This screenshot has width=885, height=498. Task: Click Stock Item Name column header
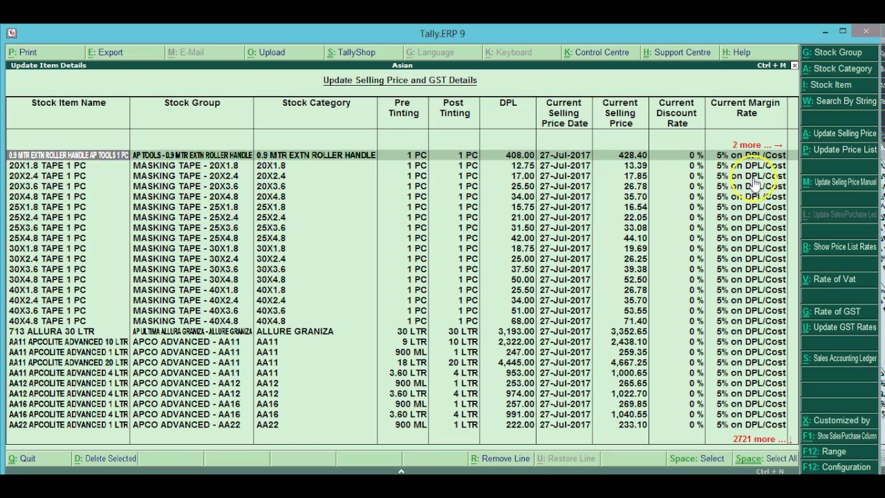click(x=68, y=103)
